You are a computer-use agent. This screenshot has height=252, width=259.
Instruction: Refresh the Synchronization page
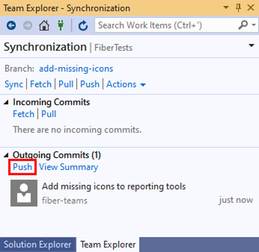coord(83,26)
